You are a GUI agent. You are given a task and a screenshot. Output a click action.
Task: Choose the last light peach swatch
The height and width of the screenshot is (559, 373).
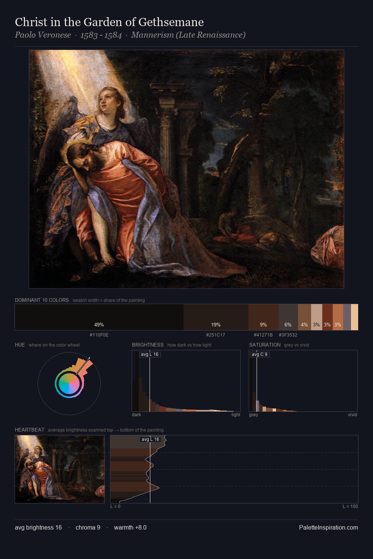click(x=354, y=317)
